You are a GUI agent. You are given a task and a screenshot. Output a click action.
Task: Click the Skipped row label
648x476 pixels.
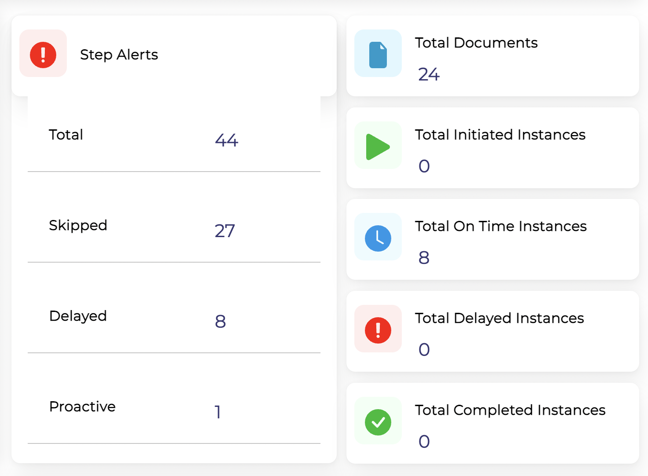78,225
